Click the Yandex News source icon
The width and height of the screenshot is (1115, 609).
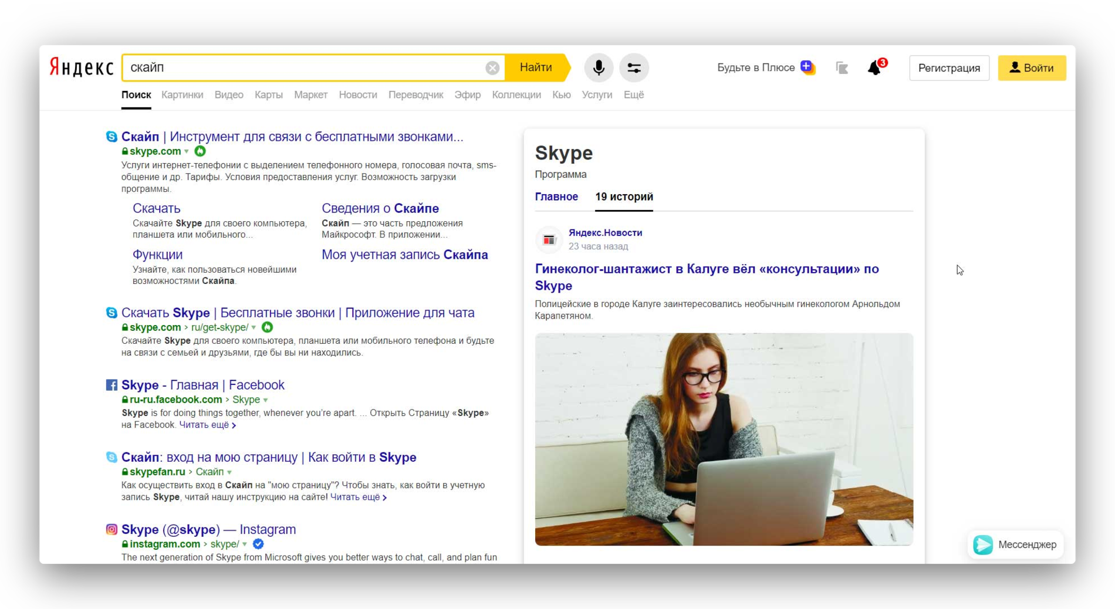[549, 239]
